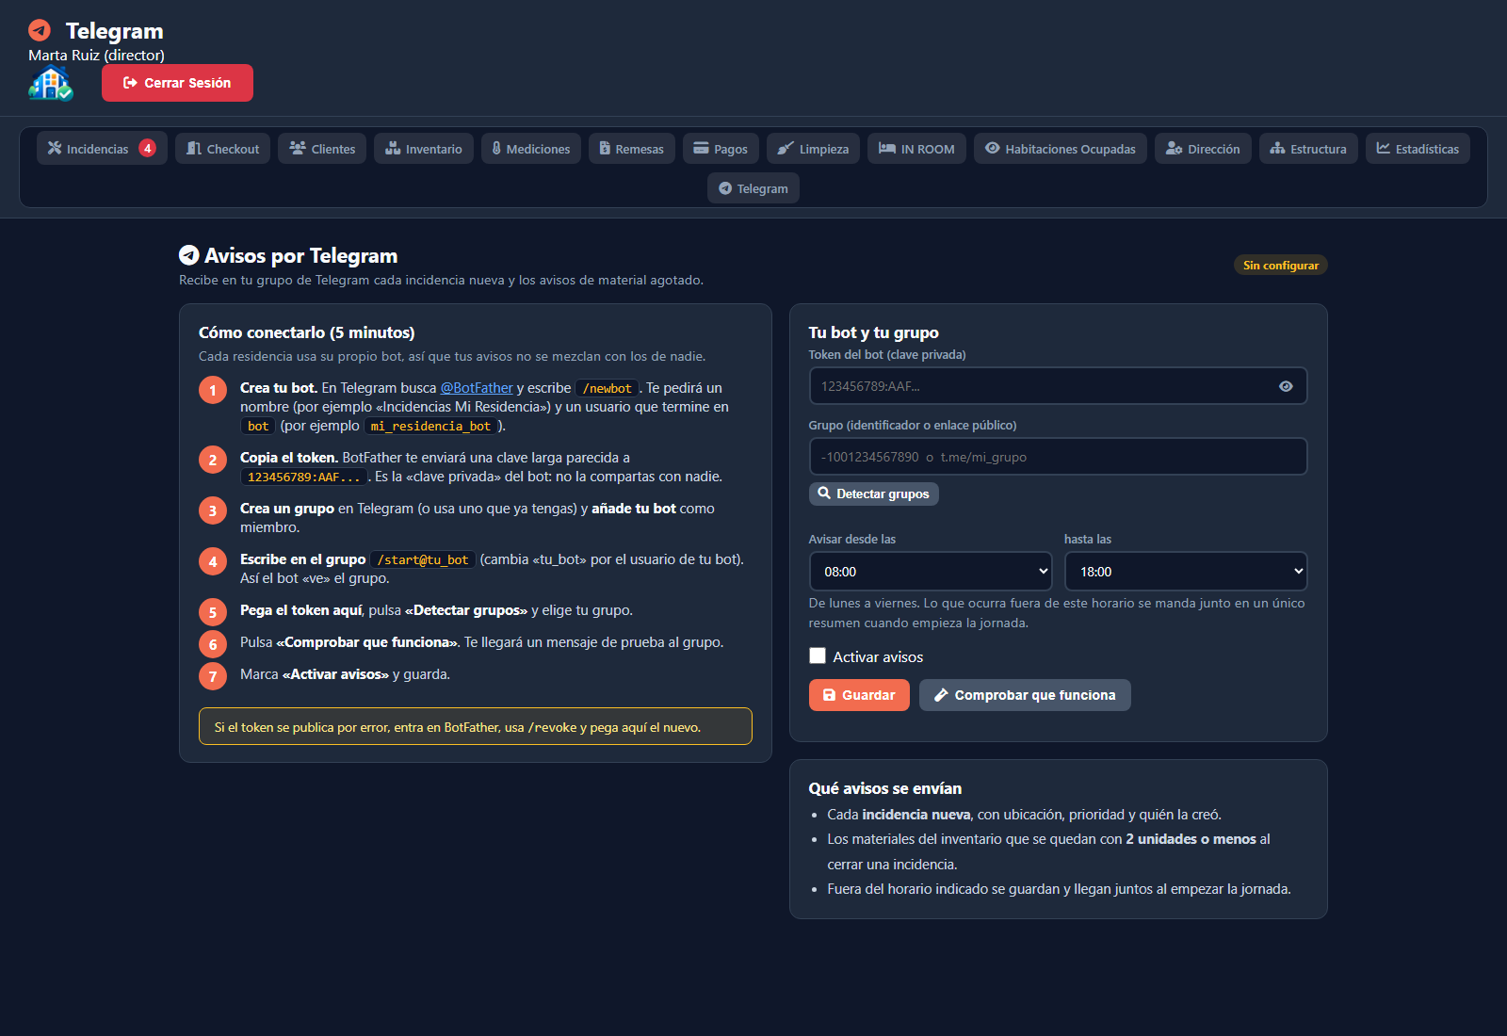
Task: Save settings with Guardar button
Action: pos(859,695)
